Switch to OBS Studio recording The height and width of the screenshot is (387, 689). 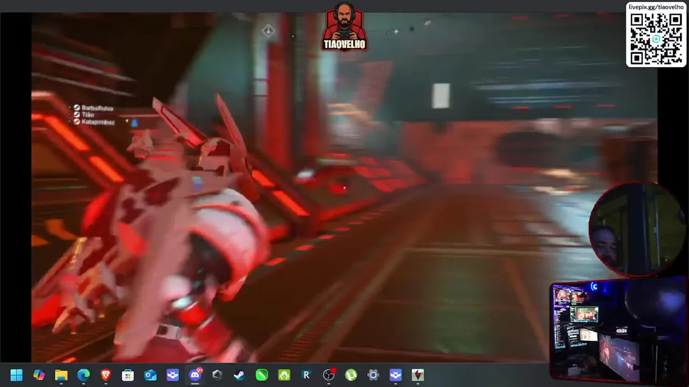(x=329, y=375)
